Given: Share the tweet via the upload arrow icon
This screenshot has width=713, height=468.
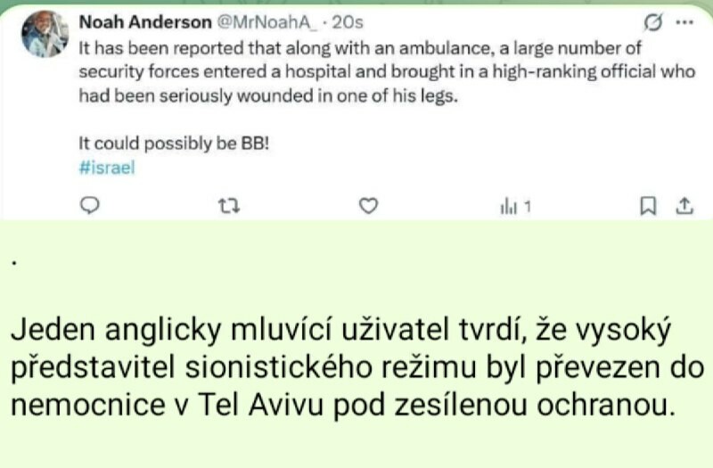Looking at the screenshot, I should 684,207.
